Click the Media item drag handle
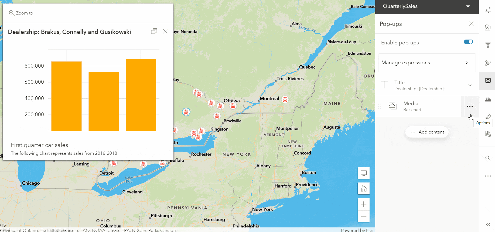 pos(380,106)
